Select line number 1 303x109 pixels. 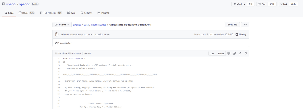pos(59,59)
